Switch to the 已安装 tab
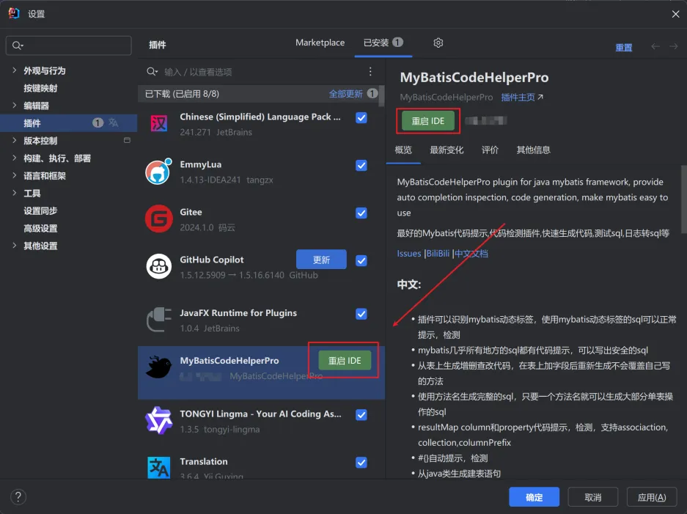 pyautogui.click(x=383, y=43)
